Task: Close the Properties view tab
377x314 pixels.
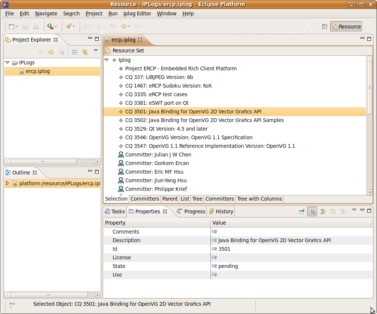Action: point(165,211)
